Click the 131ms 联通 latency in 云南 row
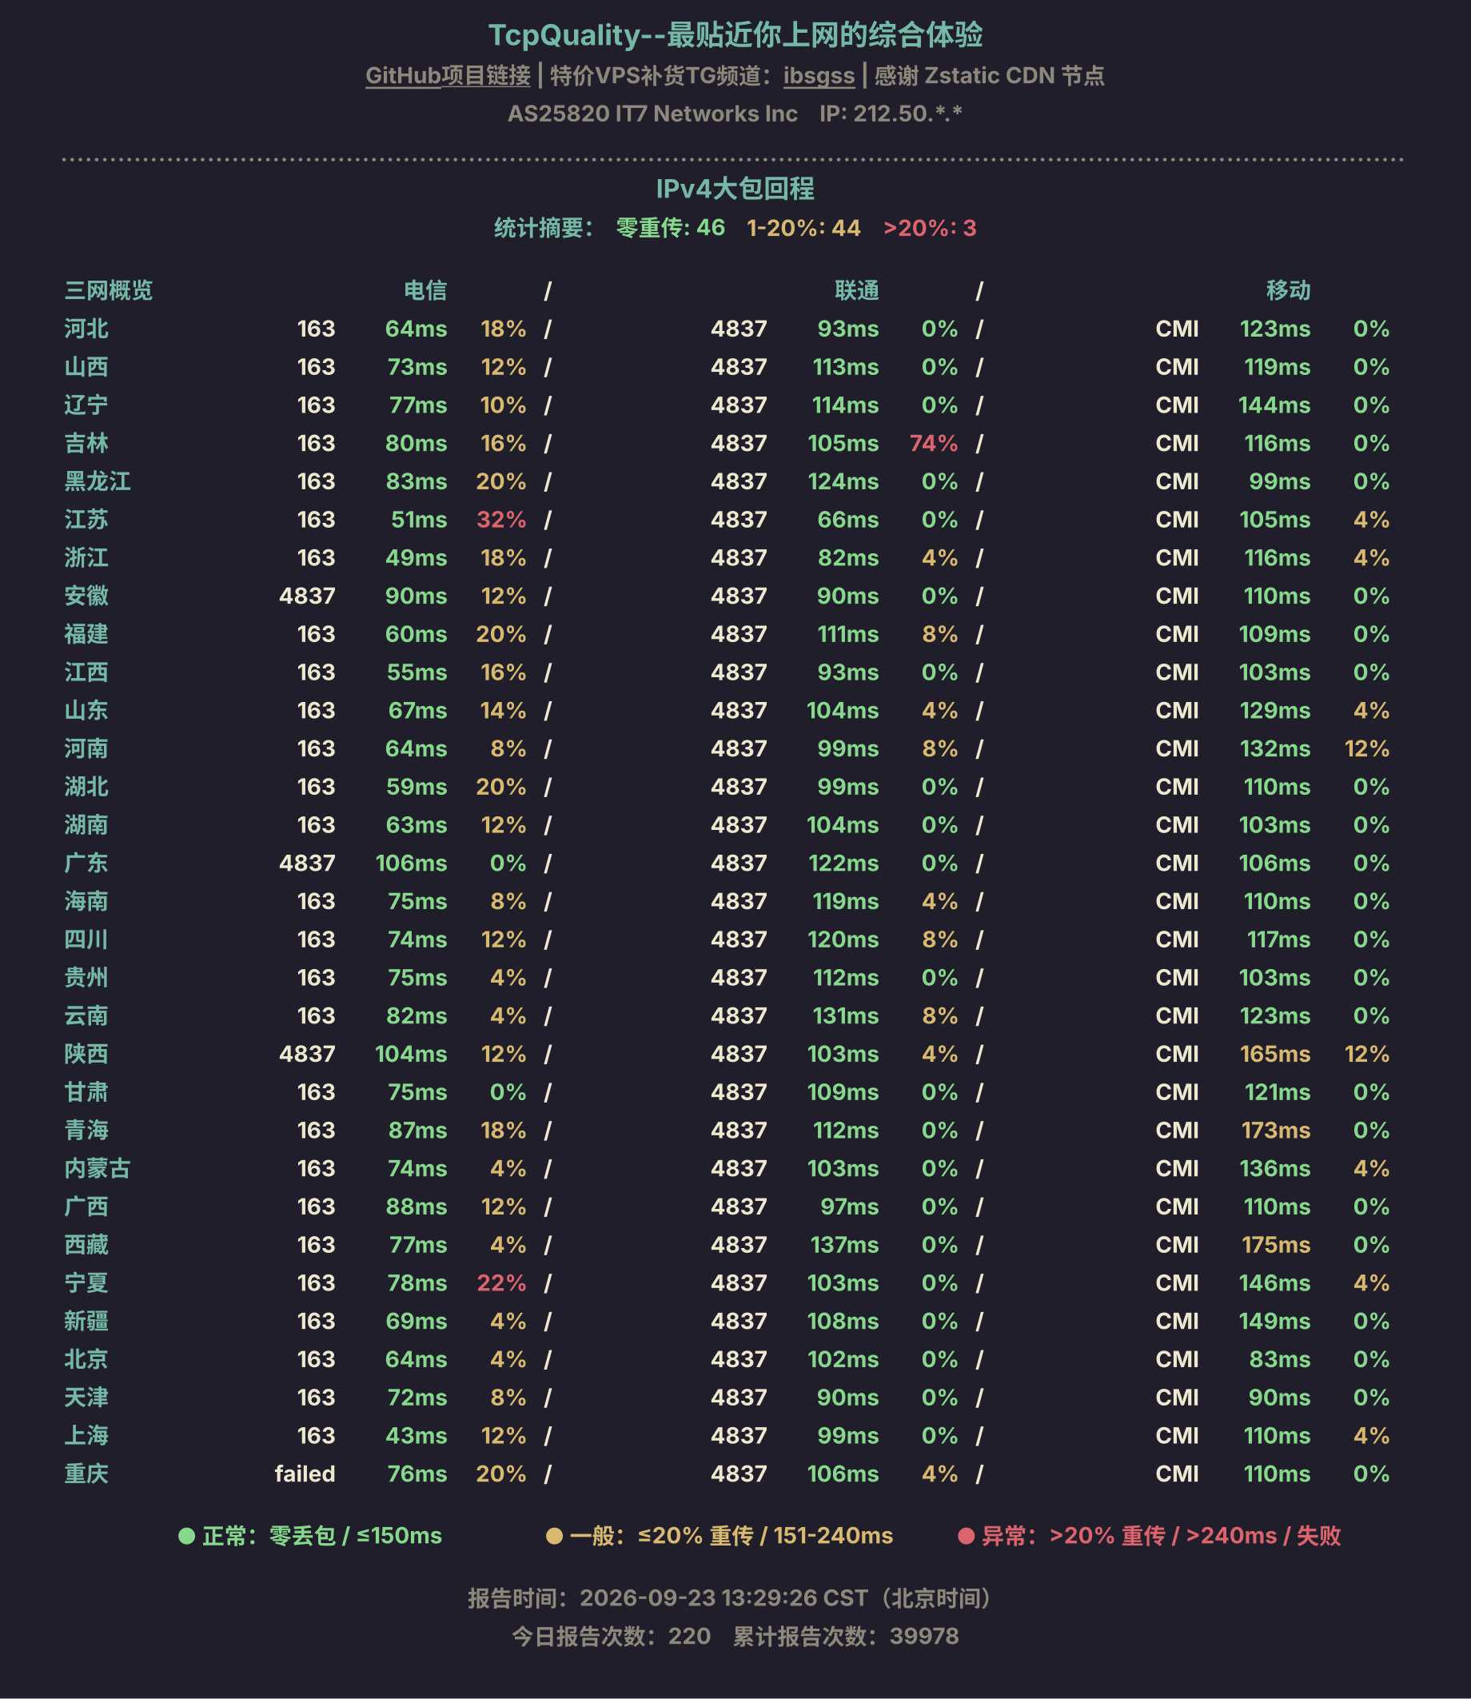Screen dimensions: 1471x1699 846,1015
